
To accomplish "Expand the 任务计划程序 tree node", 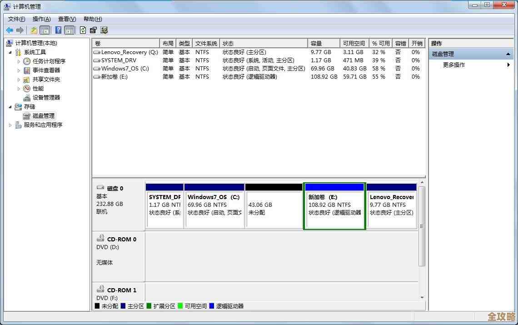I will [19, 61].
